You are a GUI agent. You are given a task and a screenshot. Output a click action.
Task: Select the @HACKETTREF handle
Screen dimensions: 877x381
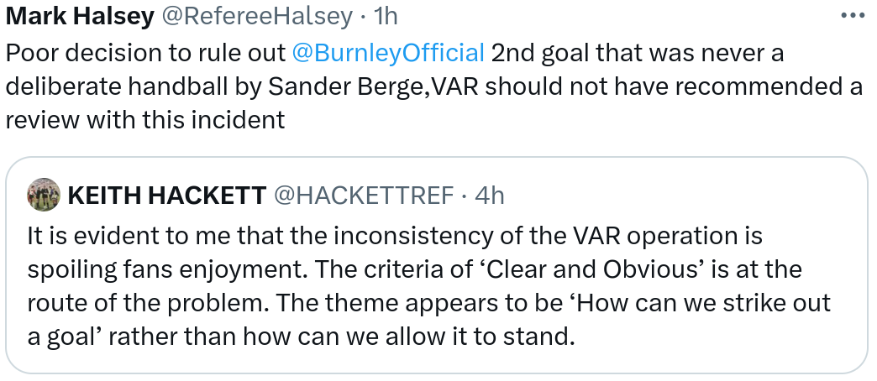tap(366, 195)
